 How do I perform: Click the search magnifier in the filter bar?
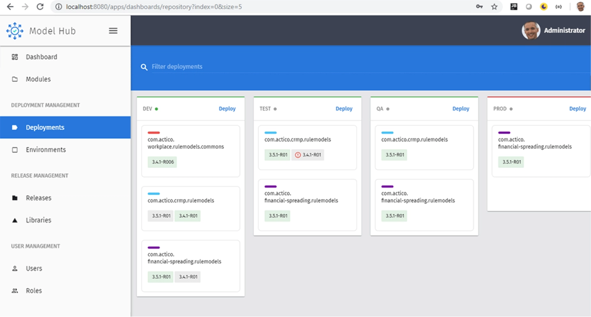click(x=144, y=66)
